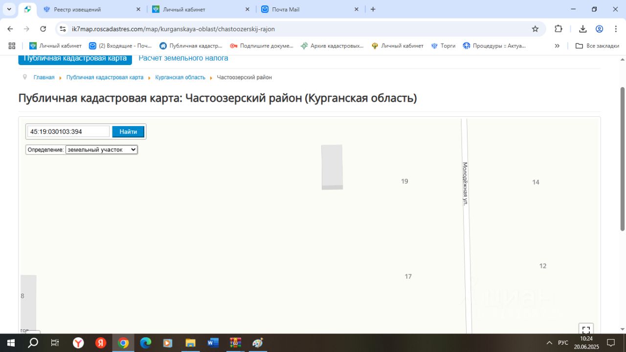The height and width of the screenshot is (352, 626).
Task: Click the cadastral number search field
Action: click(68, 132)
